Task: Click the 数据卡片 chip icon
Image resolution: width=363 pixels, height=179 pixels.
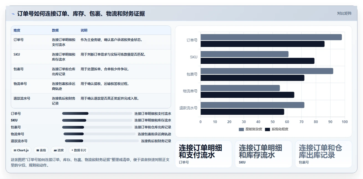Action: pyautogui.click(x=72, y=150)
